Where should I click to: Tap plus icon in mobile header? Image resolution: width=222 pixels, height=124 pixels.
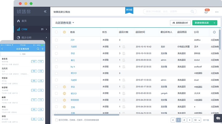tap(42, 49)
